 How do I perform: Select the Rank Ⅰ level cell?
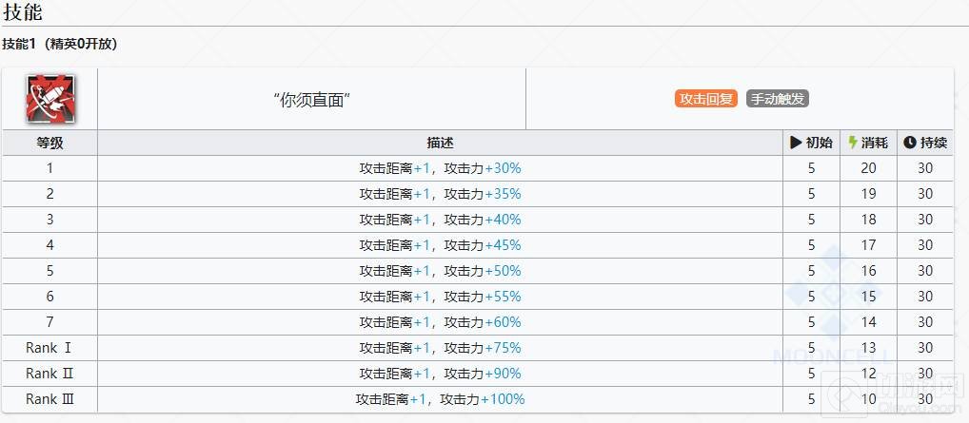click(x=49, y=348)
